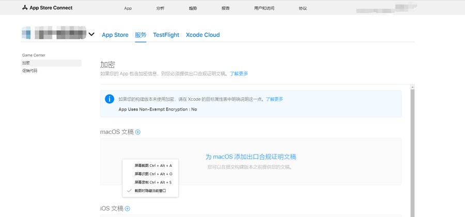Click 了解更多 link under 加密 heading
Image resolution: width=465 pixels, height=217 pixels.
point(239,74)
